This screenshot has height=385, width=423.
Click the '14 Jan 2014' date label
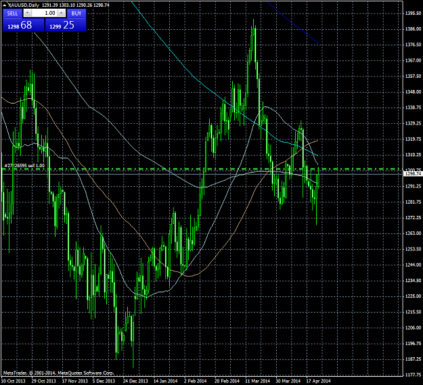[x=166, y=381]
